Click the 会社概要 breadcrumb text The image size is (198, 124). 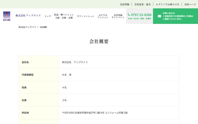[43, 27]
